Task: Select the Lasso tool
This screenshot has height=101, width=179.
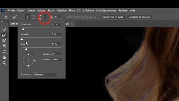Action: coord(4,52)
